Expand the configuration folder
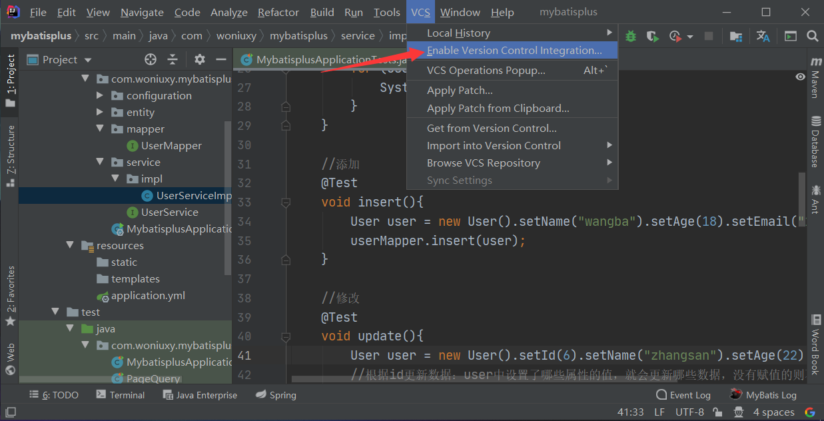The width and height of the screenshot is (824, 421). pos(100,95)
